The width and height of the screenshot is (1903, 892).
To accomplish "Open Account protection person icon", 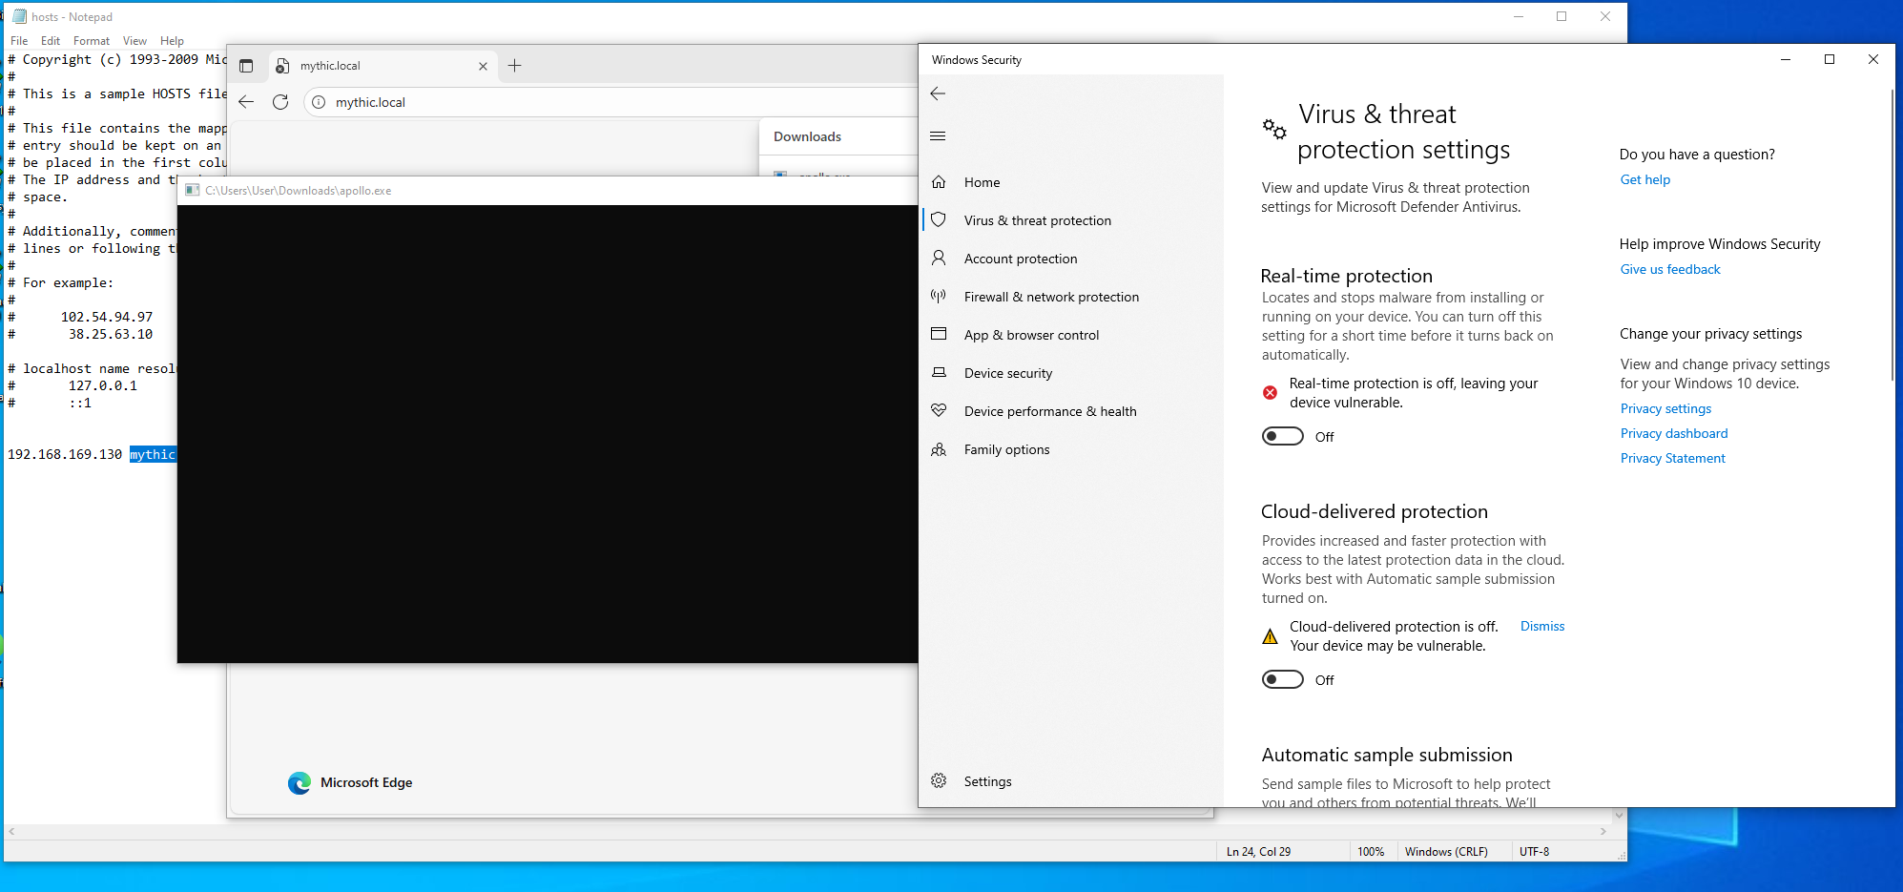I will click(939, 259).
